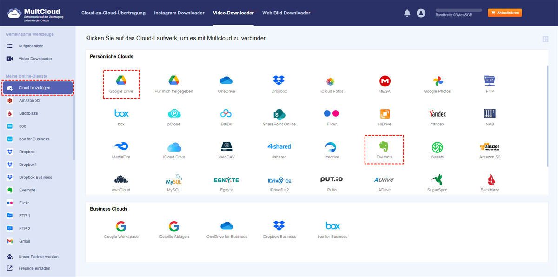Pick box for Business in Business Clouds

[x=332, y=226]
